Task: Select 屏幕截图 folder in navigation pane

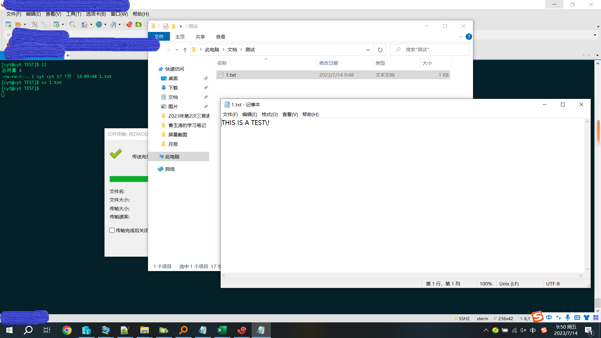Action: (x=178, y=135)
